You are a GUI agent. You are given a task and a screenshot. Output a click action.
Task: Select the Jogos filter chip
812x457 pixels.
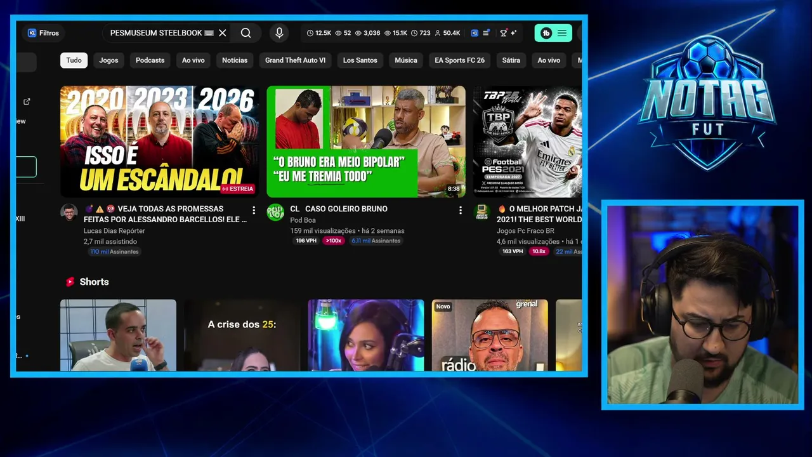click(108, 60)
